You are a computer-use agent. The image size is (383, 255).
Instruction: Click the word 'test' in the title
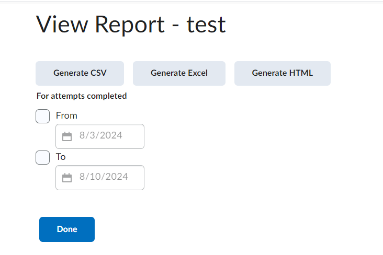coord(206,25)
